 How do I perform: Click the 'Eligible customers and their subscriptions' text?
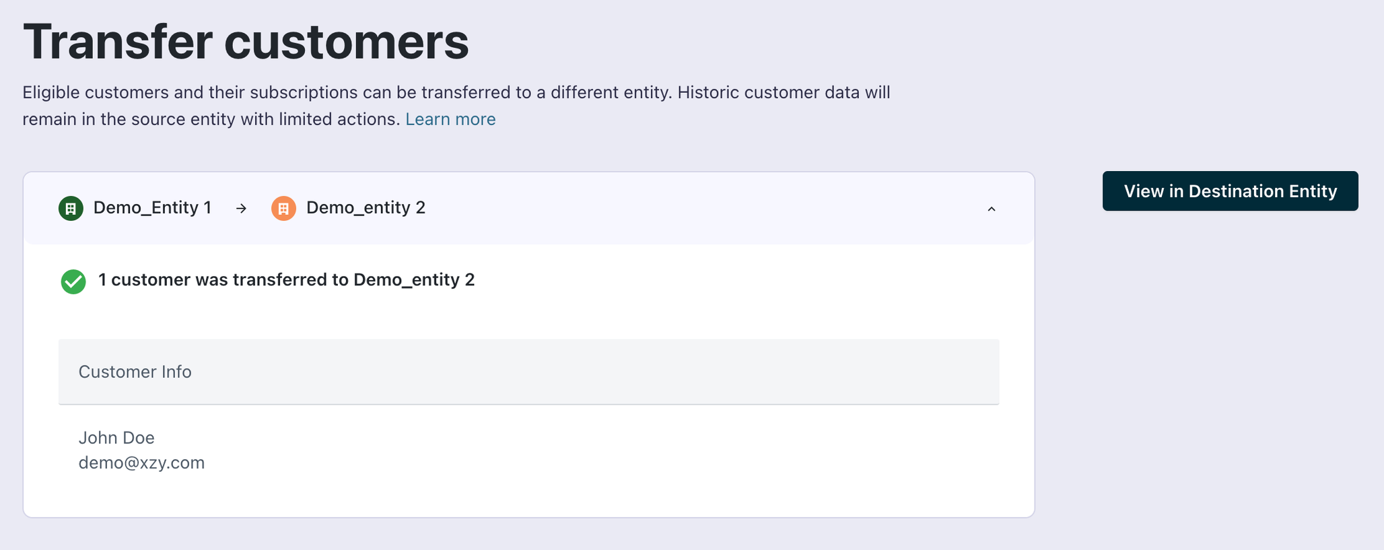tap(190, 92)
